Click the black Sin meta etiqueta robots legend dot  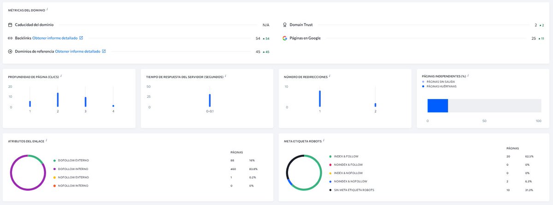coord(330,190)
